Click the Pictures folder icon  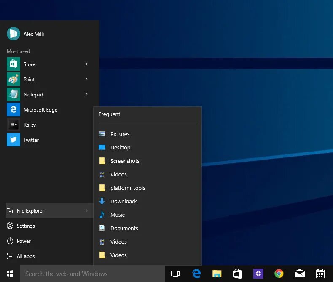pyautogui.click(x=102, y=134)
